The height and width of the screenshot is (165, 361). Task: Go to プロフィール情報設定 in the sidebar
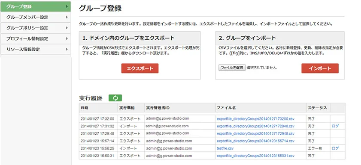(36, 38)
